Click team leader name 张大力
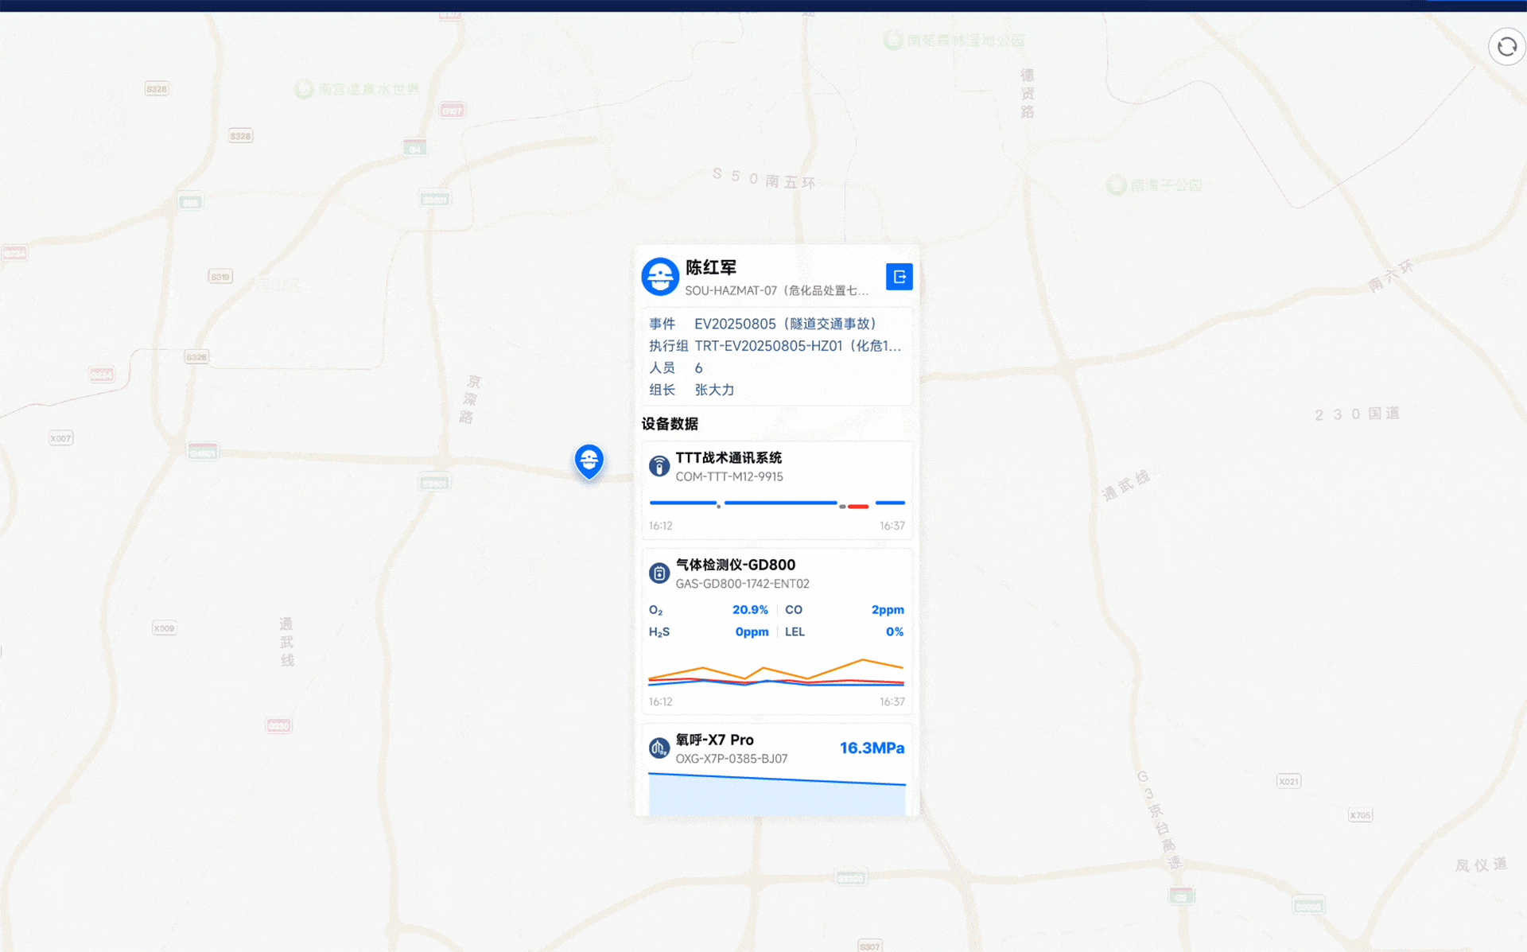Viewport: 1527px width, 952px height. coord(714,390)
